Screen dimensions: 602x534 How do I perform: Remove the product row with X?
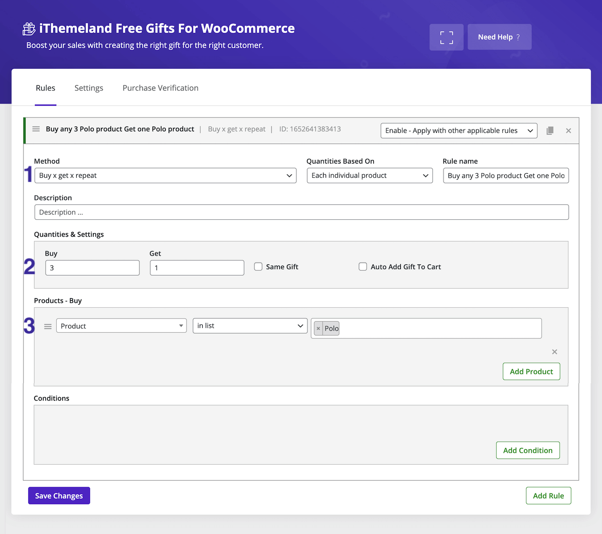tap(554, 352)
